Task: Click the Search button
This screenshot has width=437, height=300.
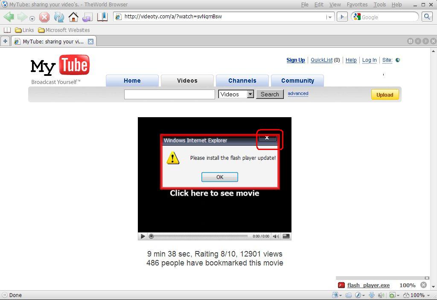Action: 270,94
